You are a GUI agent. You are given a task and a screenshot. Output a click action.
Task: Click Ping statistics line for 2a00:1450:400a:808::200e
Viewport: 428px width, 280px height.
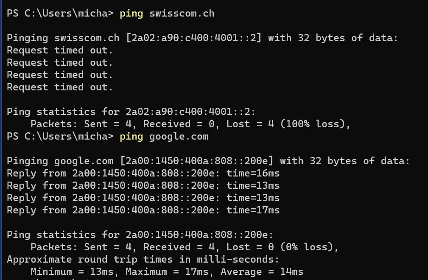(140, 235)
